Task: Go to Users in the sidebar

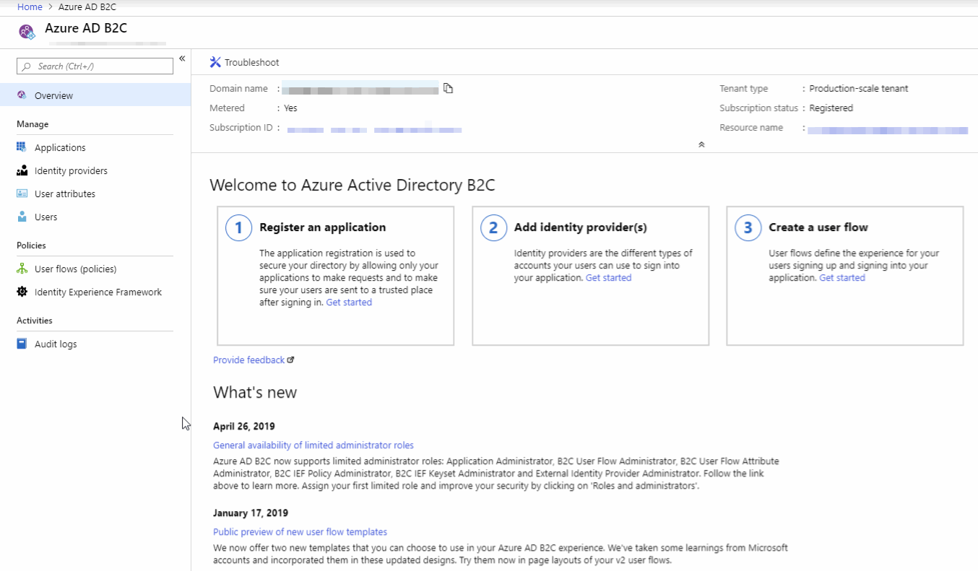Action: [46, 217]
